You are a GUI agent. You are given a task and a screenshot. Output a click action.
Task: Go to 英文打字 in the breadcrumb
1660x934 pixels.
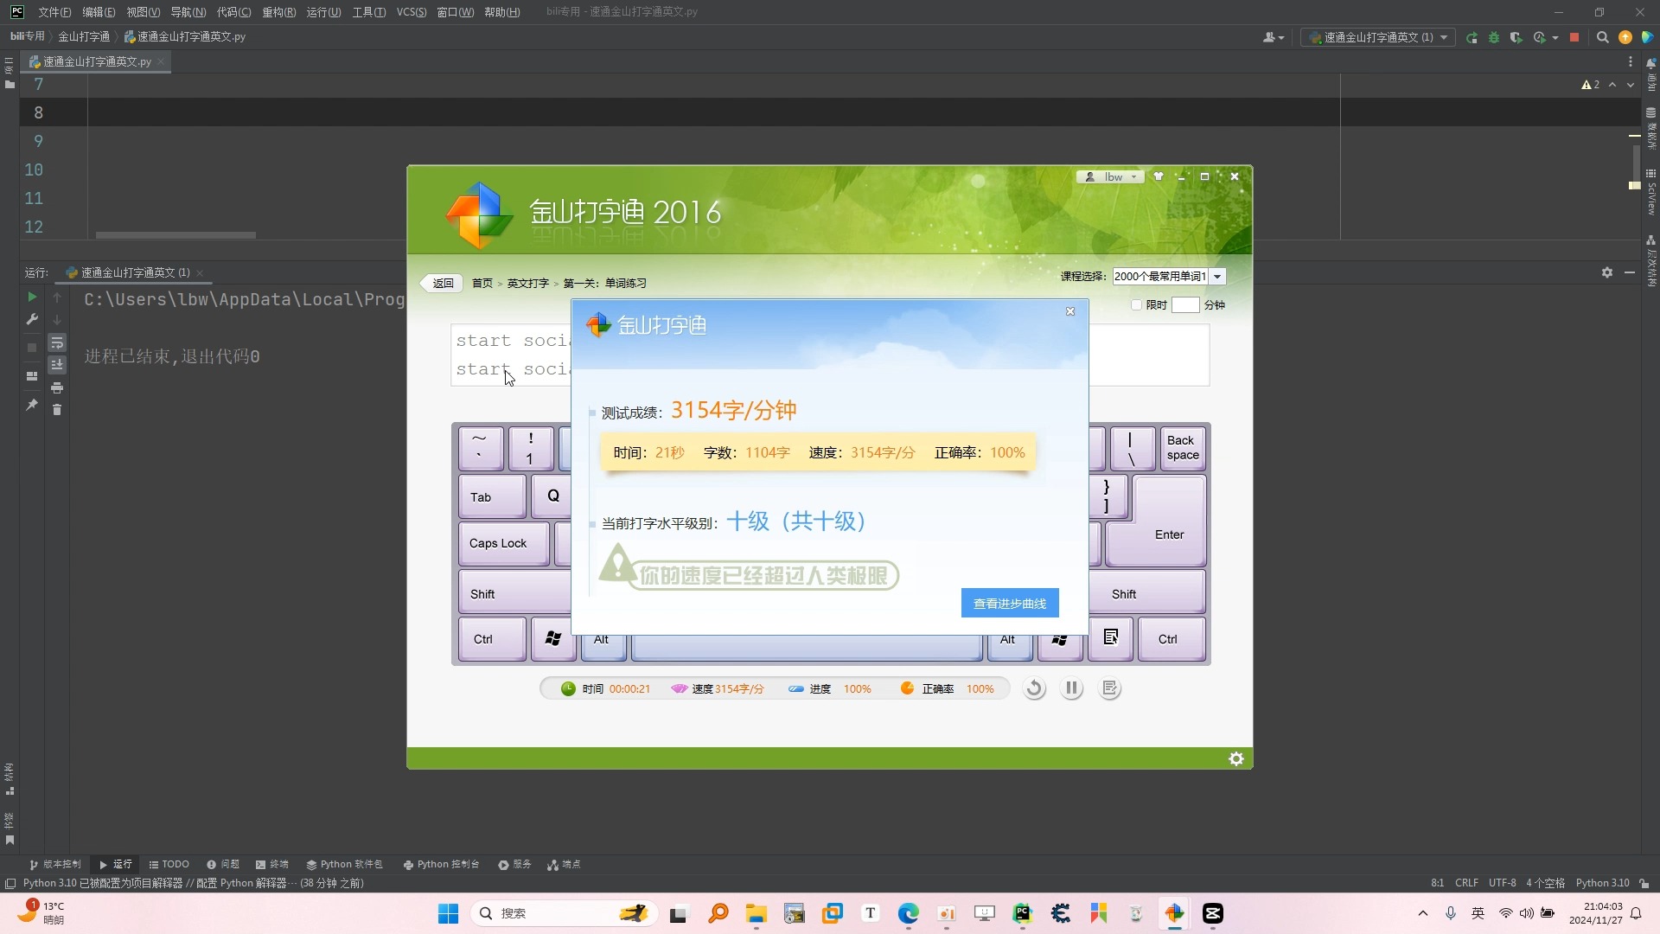(527, 284)
